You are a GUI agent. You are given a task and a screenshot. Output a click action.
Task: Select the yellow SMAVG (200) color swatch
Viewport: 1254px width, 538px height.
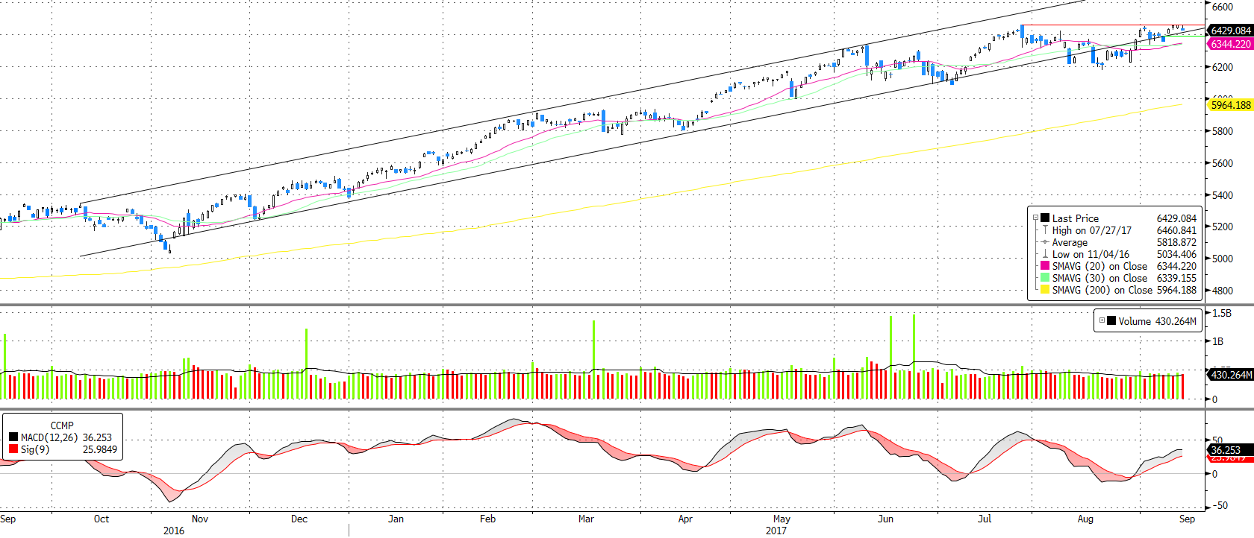1045,290
